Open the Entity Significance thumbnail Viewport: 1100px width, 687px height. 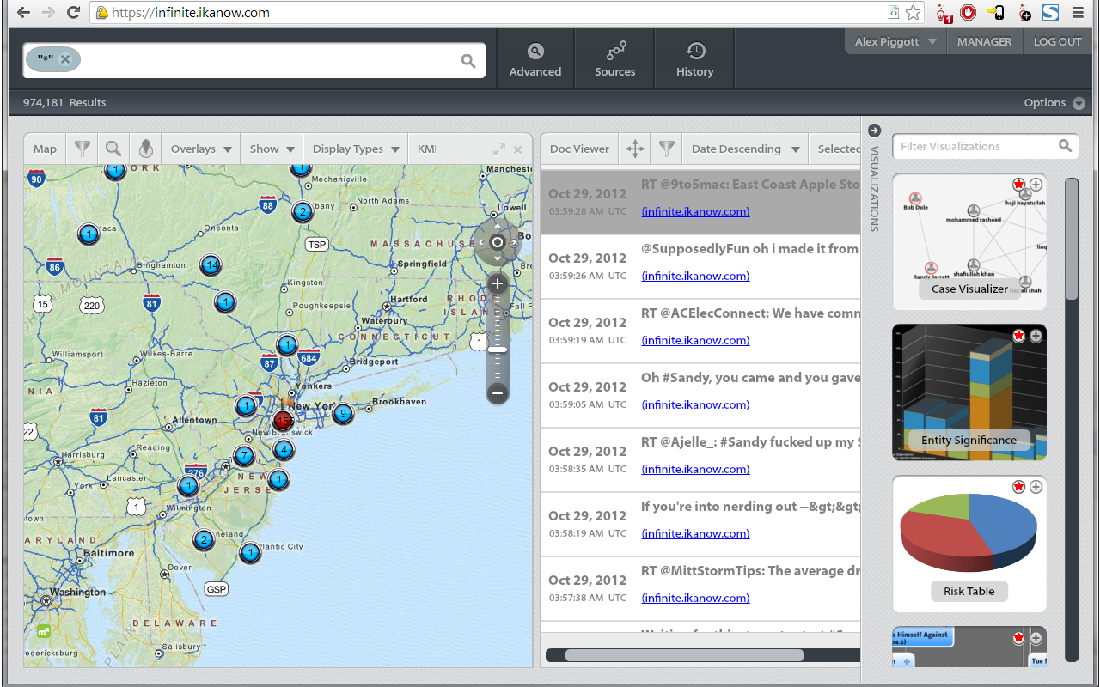(x=969, y=392)
